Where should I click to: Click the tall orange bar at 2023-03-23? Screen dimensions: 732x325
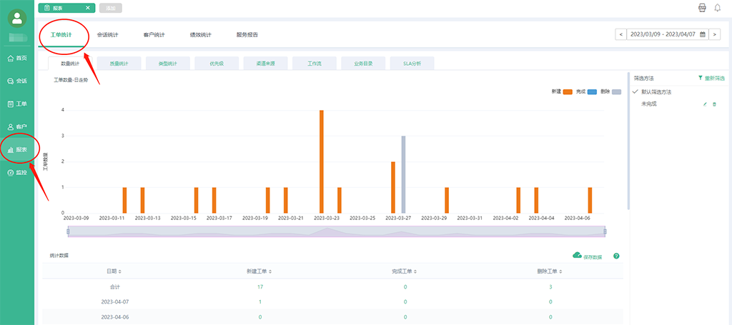tap(322, 162)
